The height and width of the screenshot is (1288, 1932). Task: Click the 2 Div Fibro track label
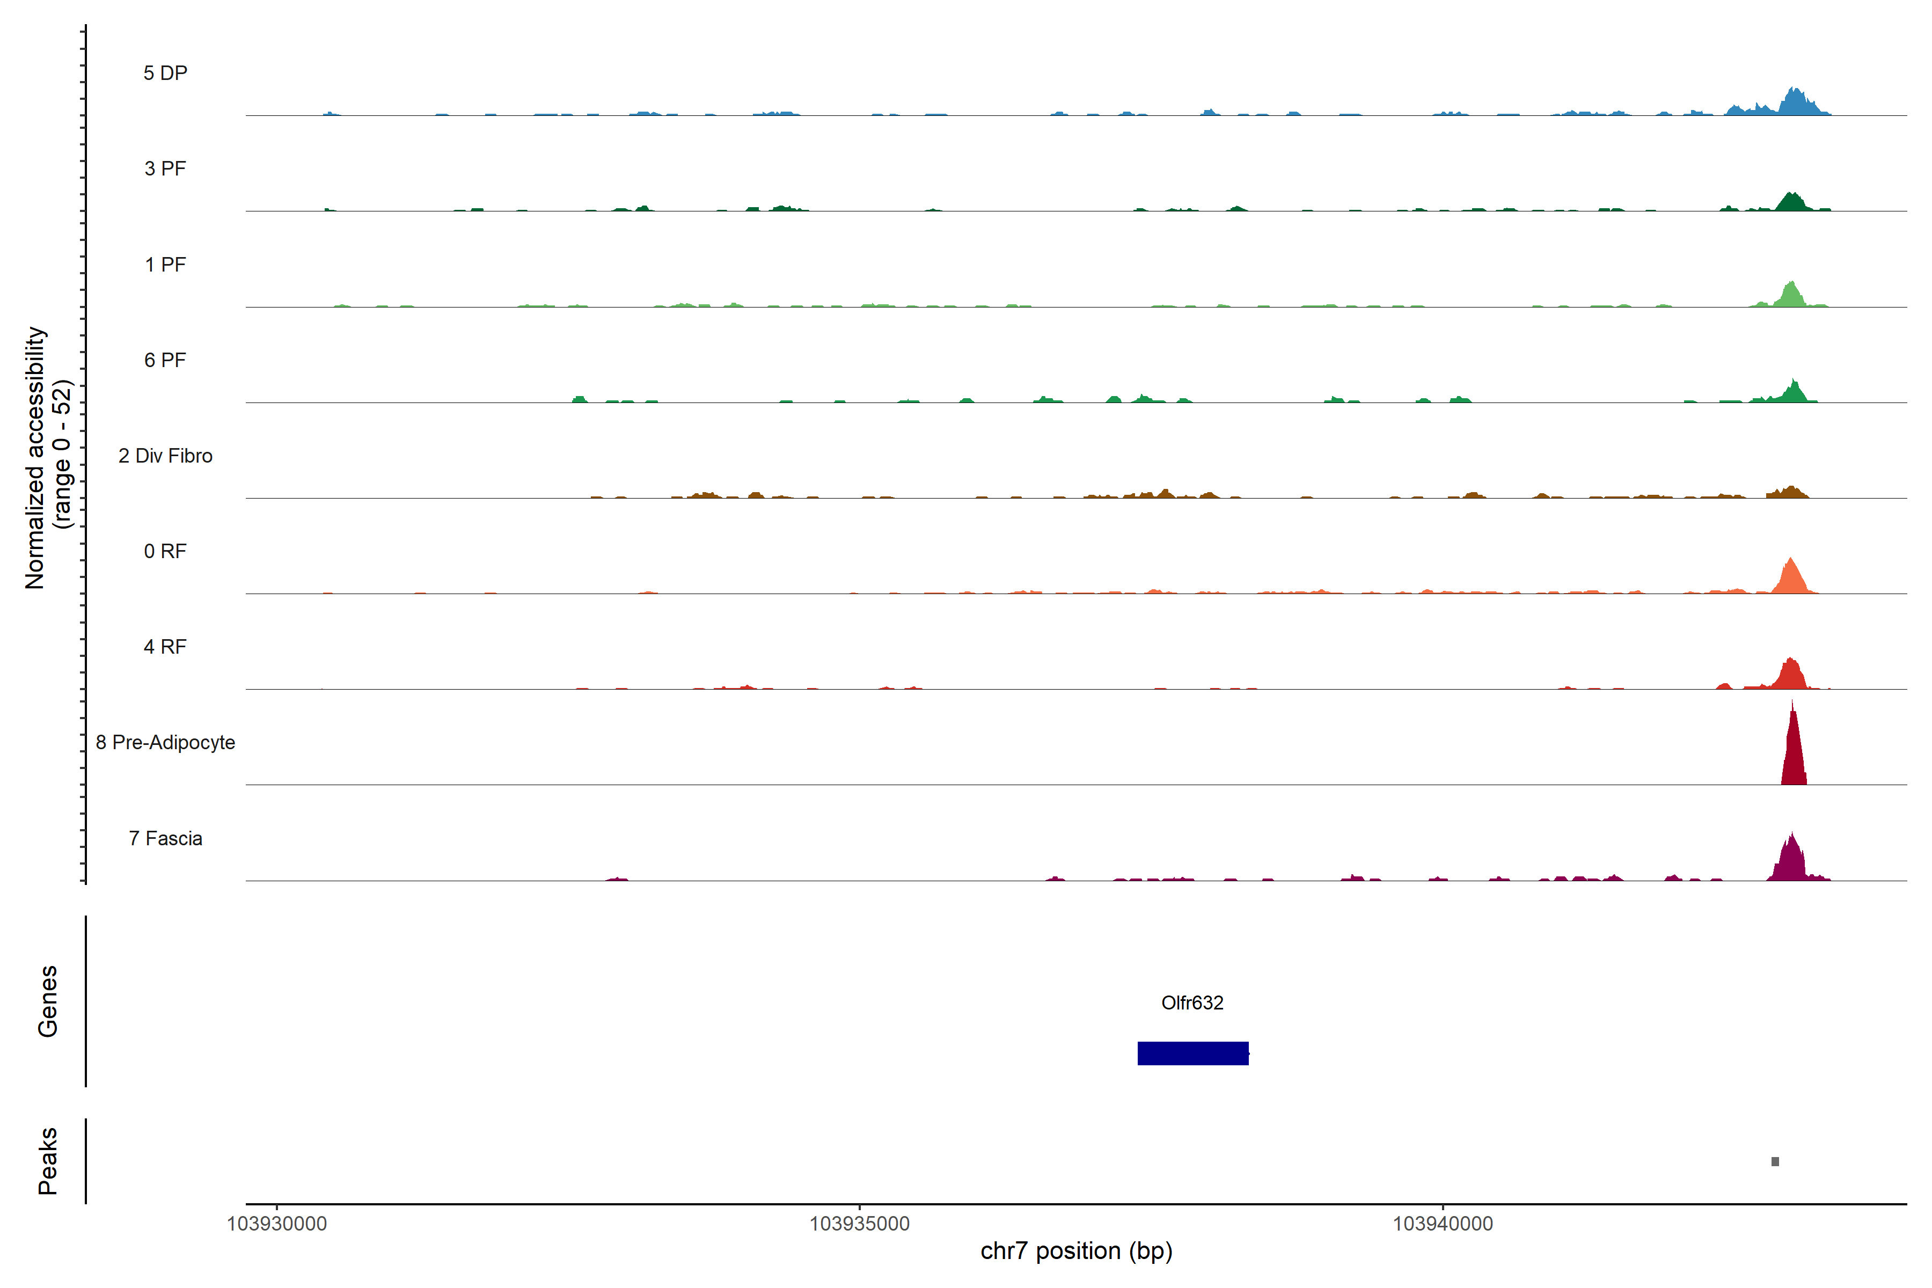(165, 456)
